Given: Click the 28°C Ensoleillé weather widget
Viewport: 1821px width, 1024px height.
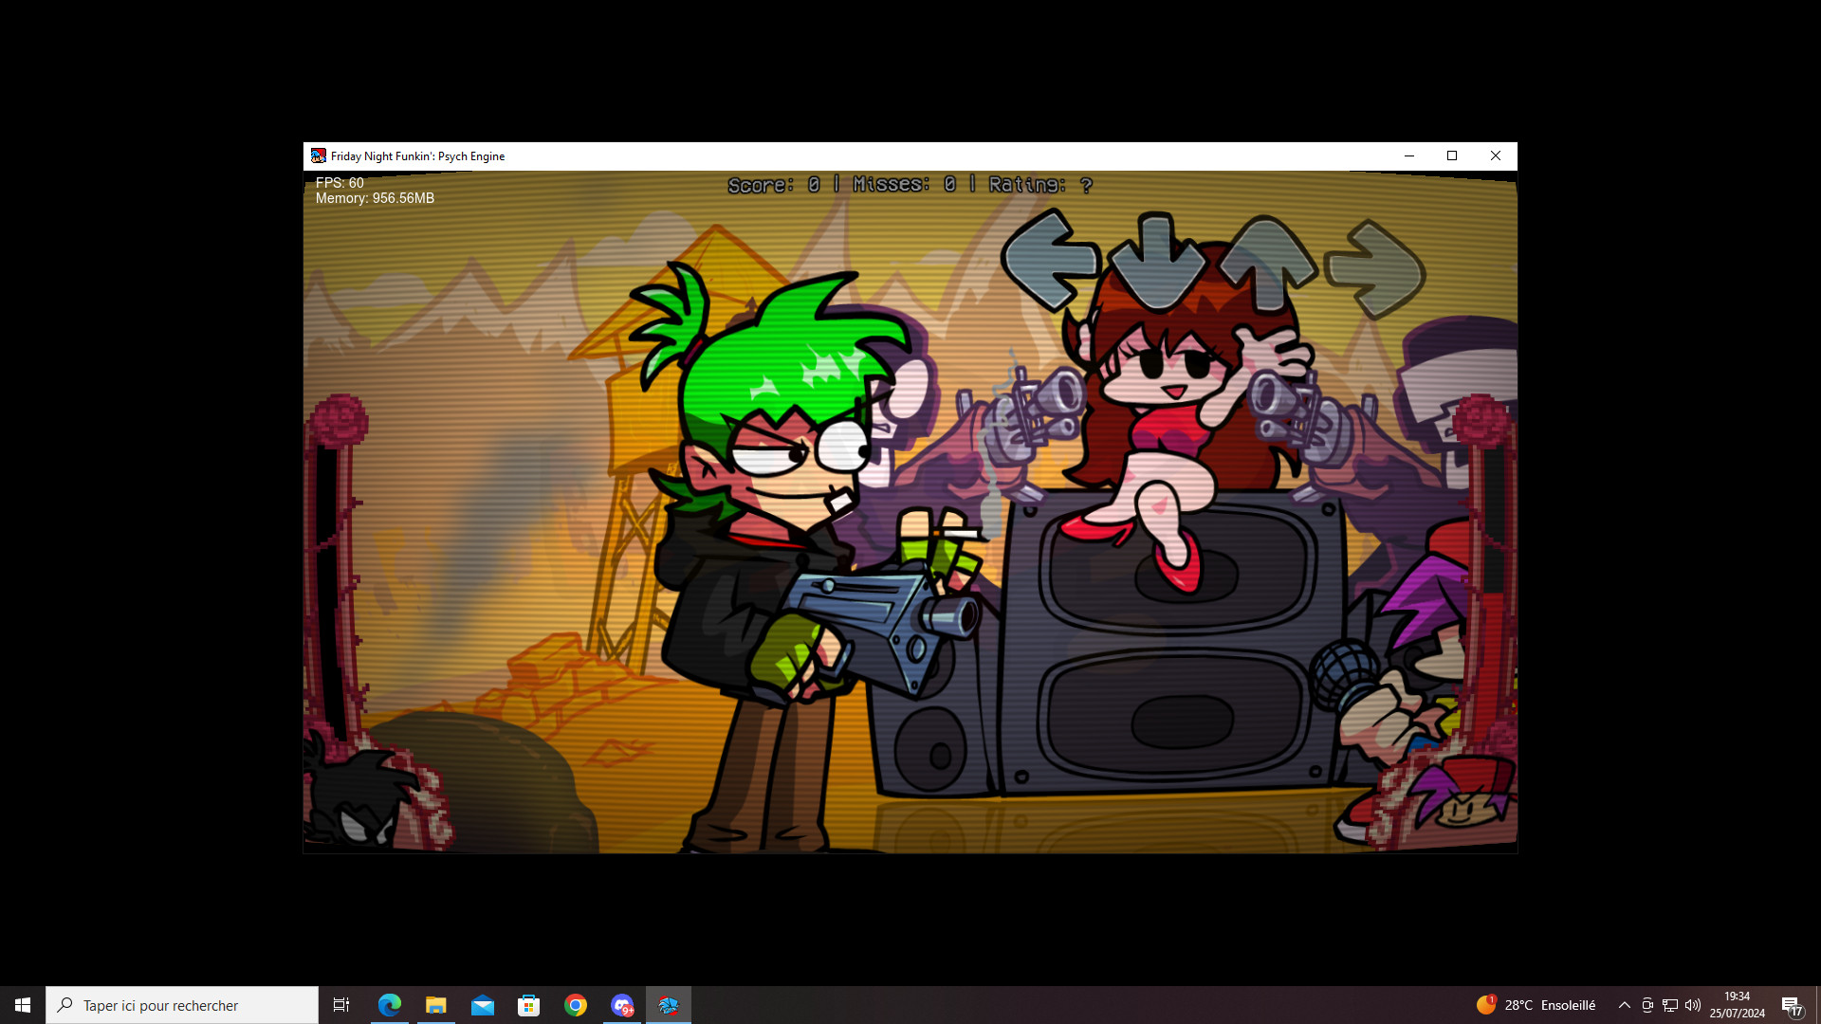Looking at the screenshot, I should [1536, 1005].
